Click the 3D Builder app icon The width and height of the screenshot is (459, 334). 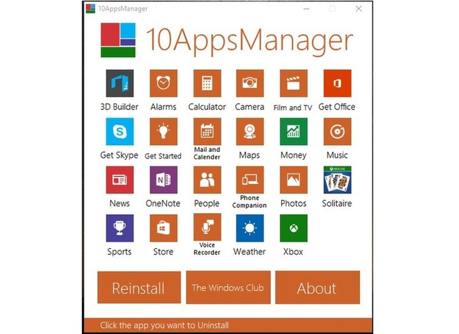click(120, 83)
